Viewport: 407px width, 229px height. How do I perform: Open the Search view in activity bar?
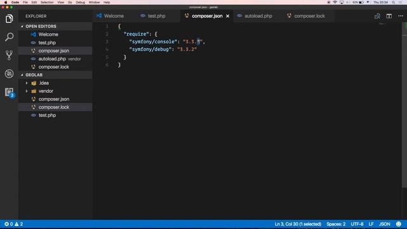coord(9,37)
